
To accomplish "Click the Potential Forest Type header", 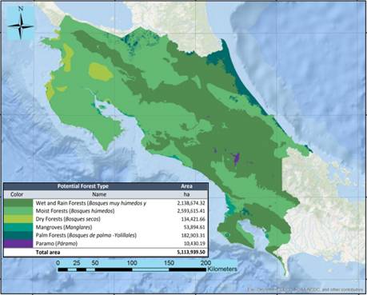I will [83, 186].
